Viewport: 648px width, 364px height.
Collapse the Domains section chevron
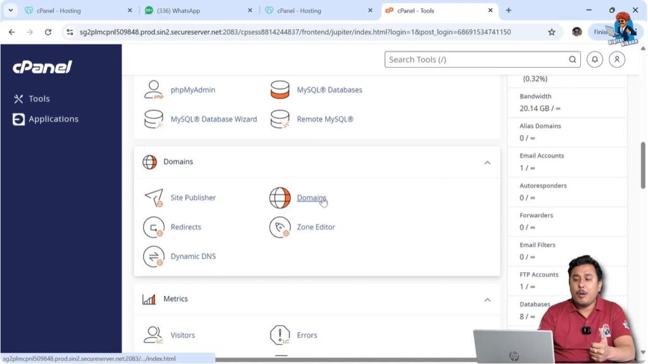coord(487,163)
